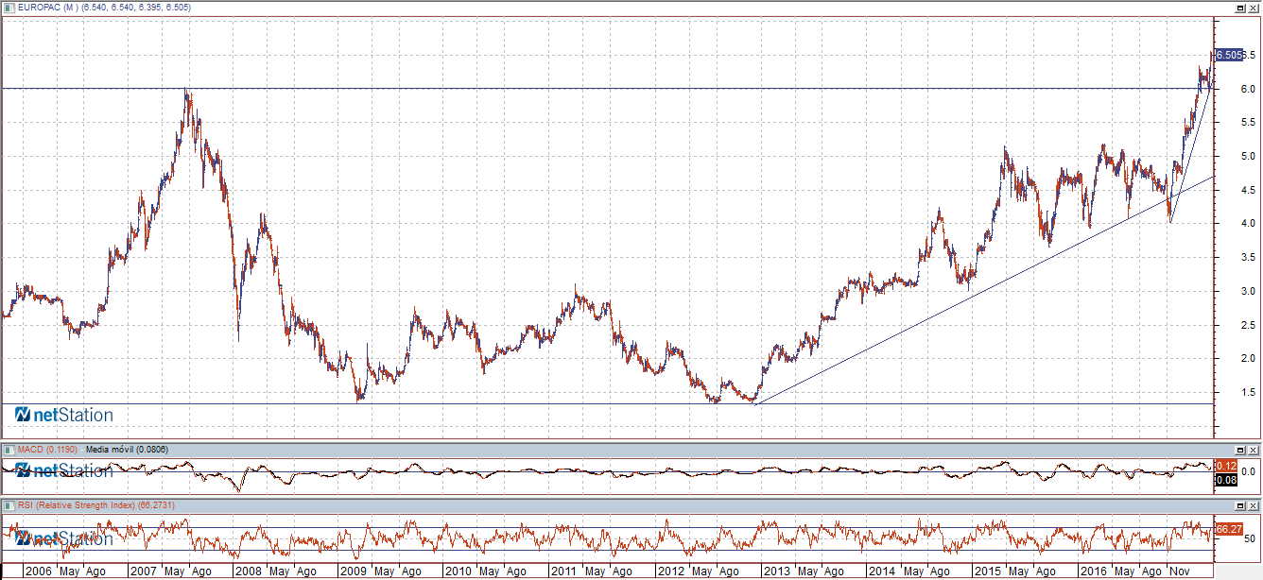Select the long rising trendline from 2012
Viewport: 1263px width, 580px height.
[x=983, y=290]
